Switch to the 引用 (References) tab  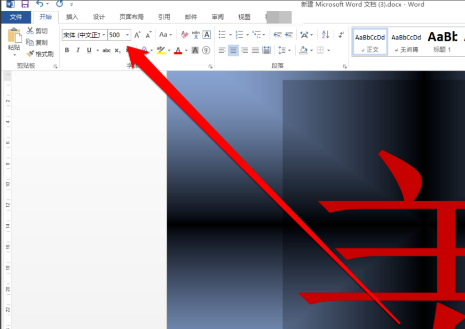pyautogui.click(x=164, y=17)
